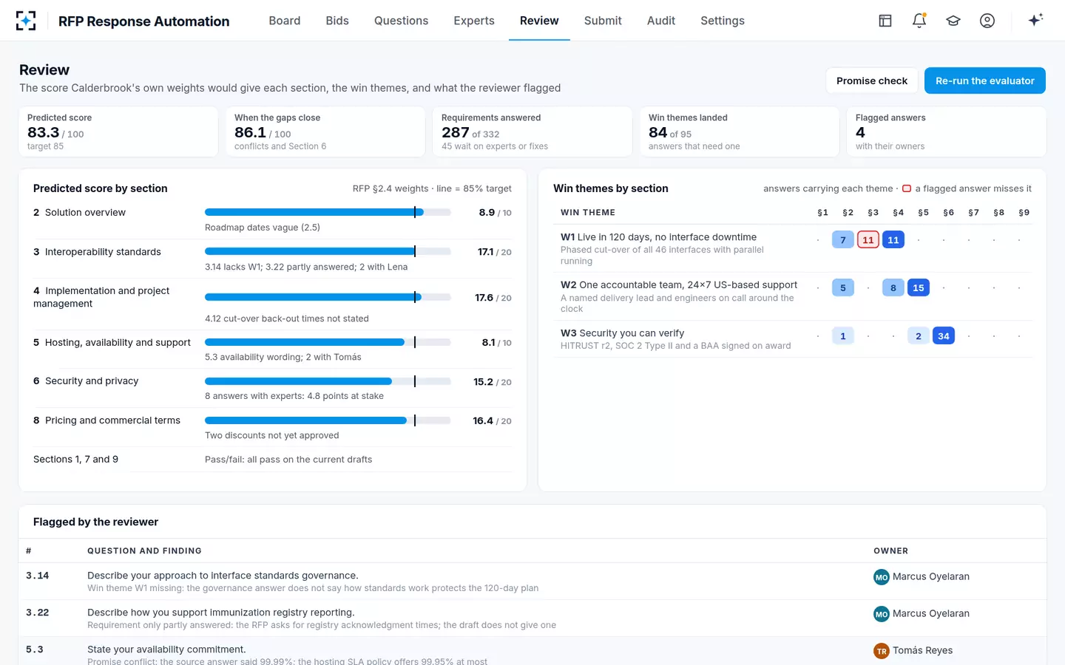Click the sparkle AI assistant icon
Viewport: 1065px width, 665px height.
tap(1035, 20)
